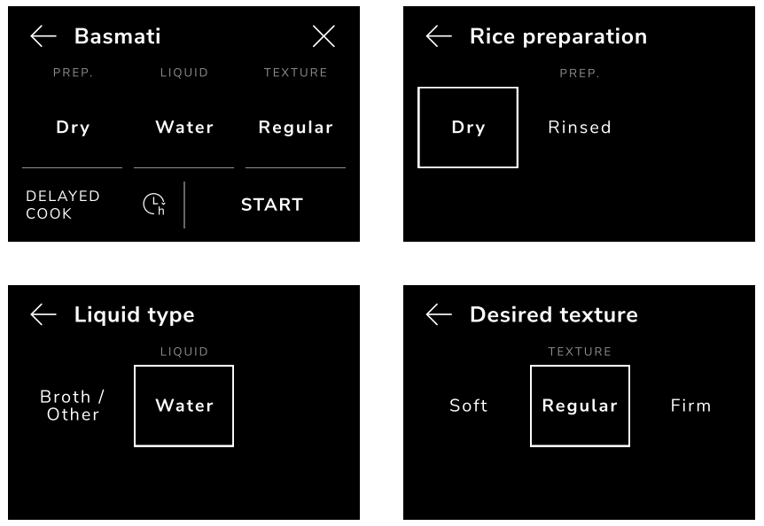Choose Water as the liquid type
The image size is (764, 526).
184,406
